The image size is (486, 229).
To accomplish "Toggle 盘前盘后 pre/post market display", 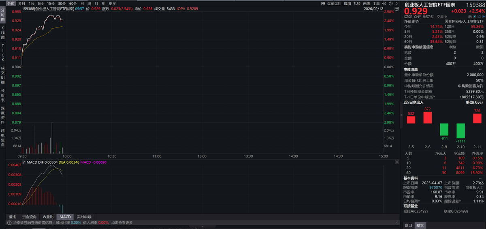I will pyautogui.click(x=334, y=3).
